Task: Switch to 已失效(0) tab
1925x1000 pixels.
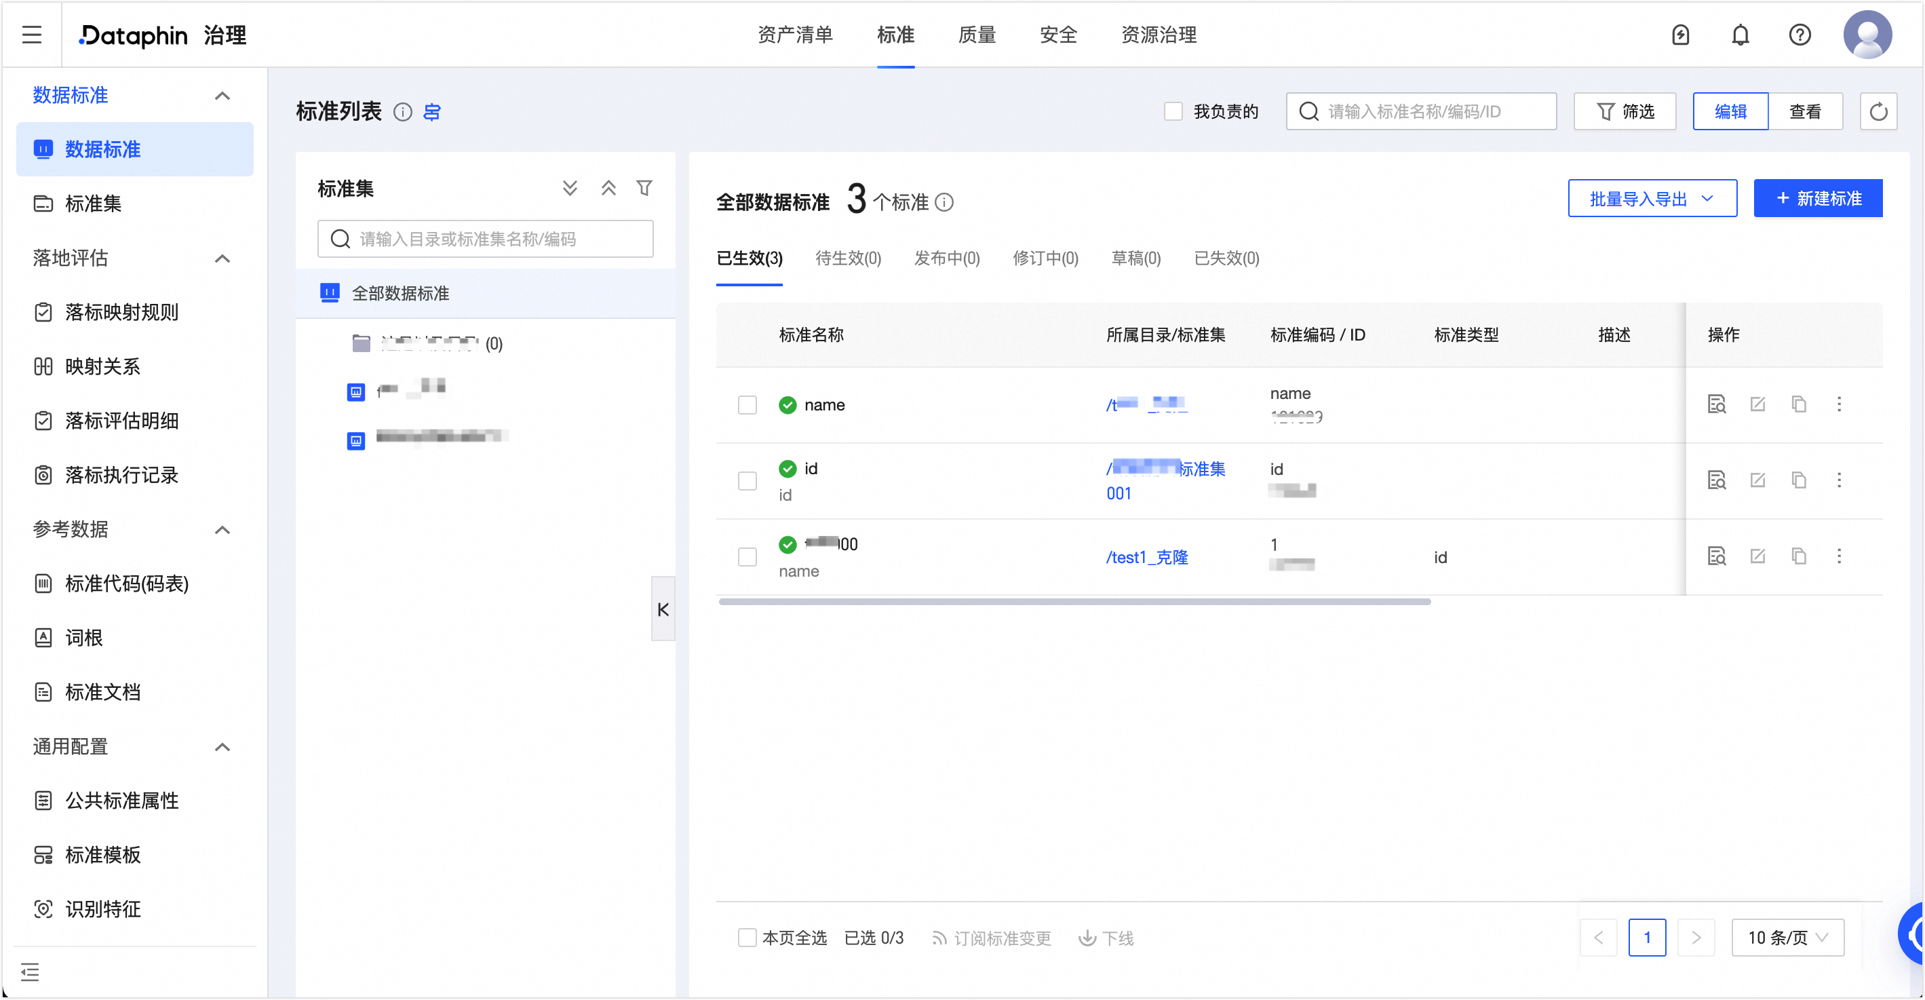Action: (1226, 258)
